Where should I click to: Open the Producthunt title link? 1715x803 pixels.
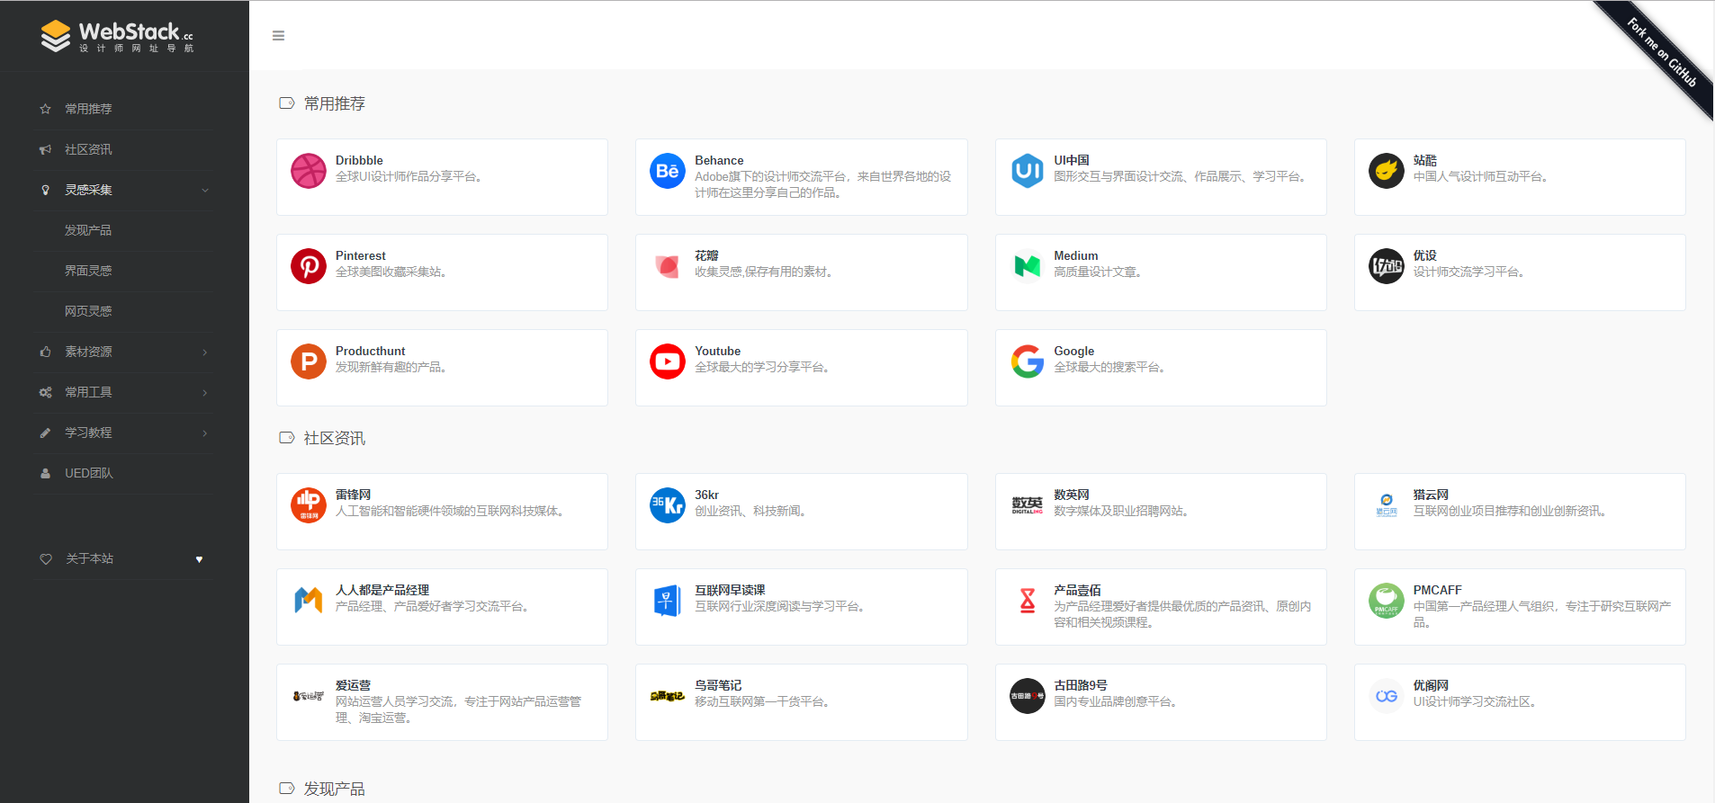[x=371, y=351]
